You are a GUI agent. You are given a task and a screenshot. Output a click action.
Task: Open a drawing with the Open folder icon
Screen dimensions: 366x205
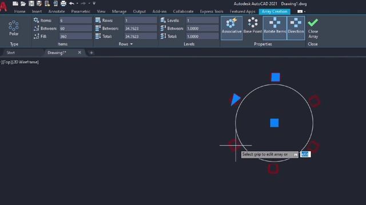(x=23, y=3)
